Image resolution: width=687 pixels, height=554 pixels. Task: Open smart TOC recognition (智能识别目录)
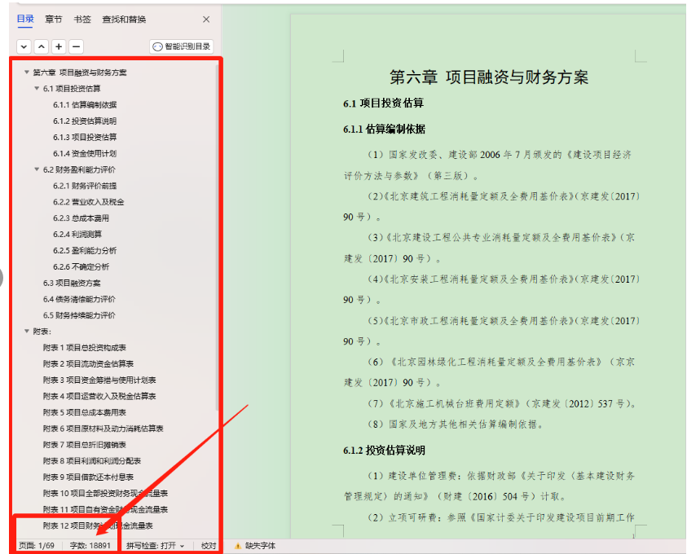[x=180, y=46]
